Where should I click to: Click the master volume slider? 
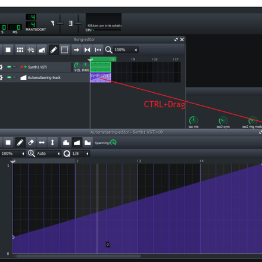pyautogui.click(x=60, y=23)
